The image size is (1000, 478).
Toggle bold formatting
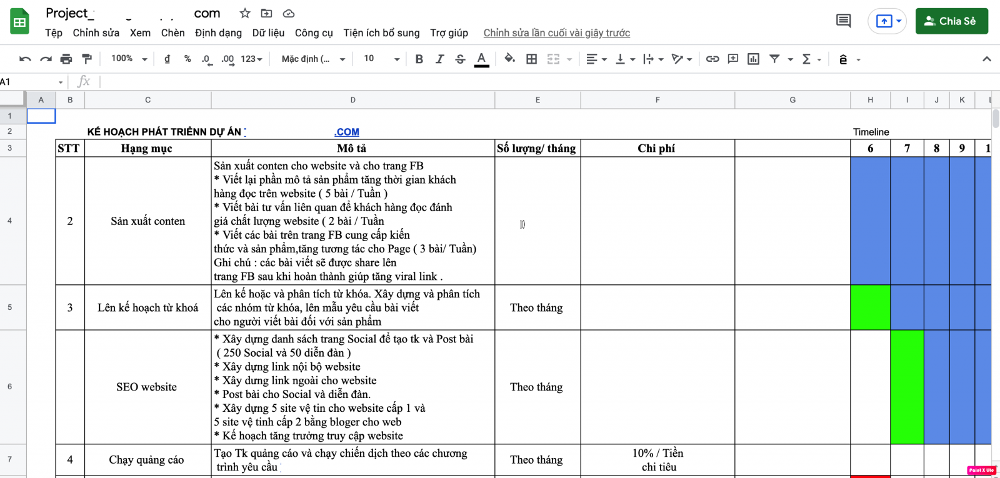pyautogui.click(x=419, y=59)
